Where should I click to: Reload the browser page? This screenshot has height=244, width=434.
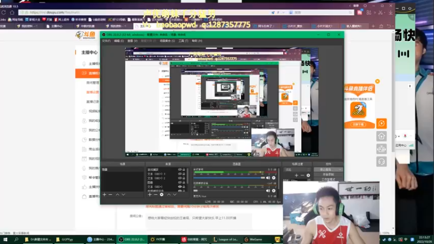coord(4,12)
